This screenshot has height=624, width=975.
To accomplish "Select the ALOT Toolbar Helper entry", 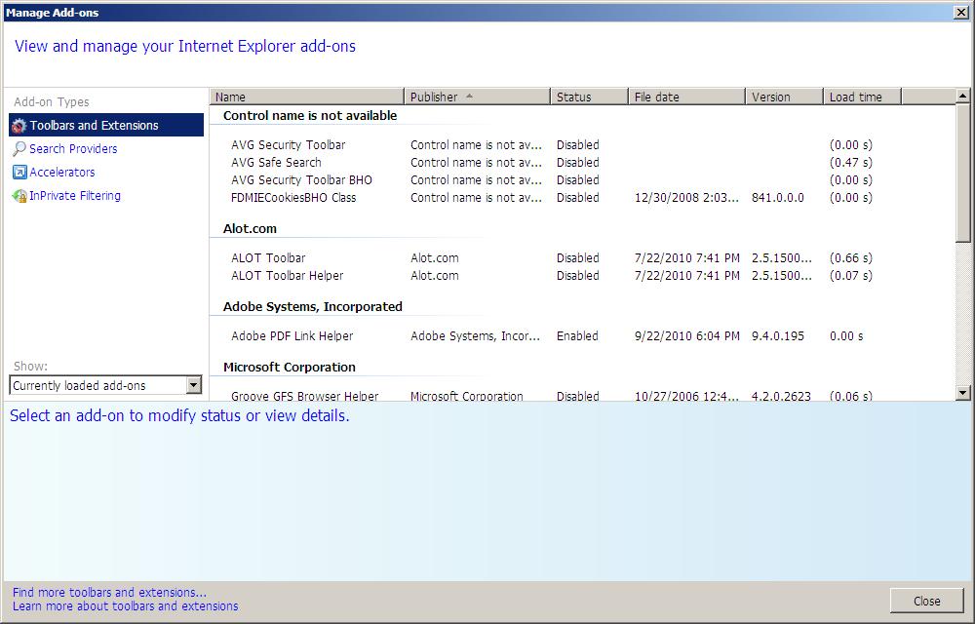I will click(x=289, y=276).
